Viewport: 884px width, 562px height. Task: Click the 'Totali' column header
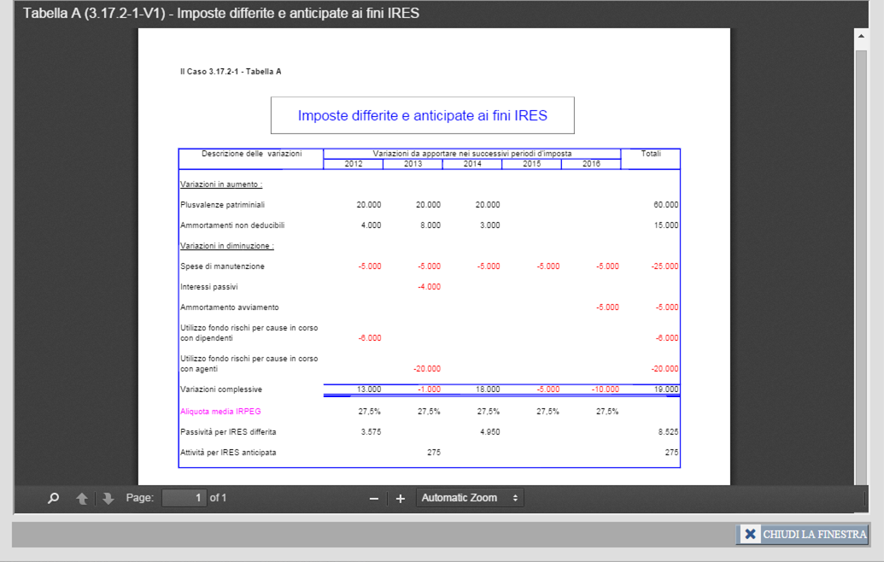651,154
